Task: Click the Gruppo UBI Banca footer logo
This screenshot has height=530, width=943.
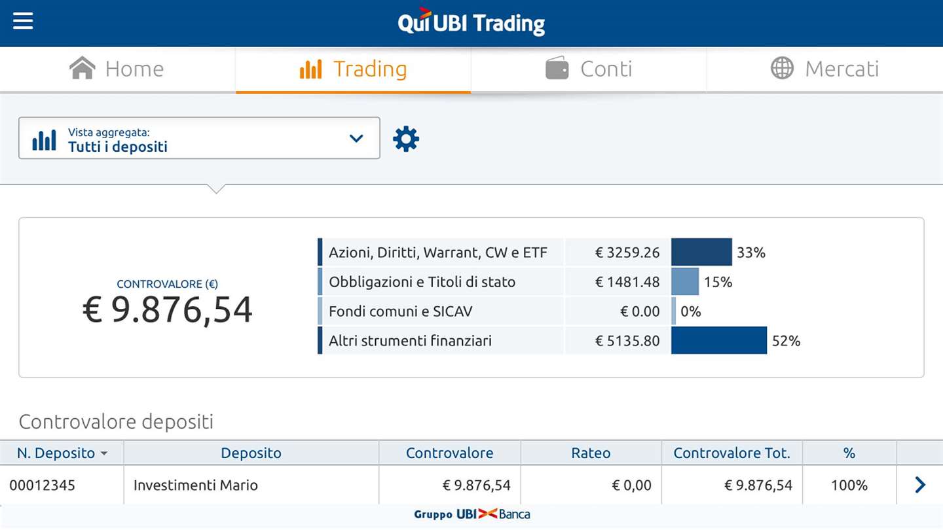Action: (x=471, y=514)
